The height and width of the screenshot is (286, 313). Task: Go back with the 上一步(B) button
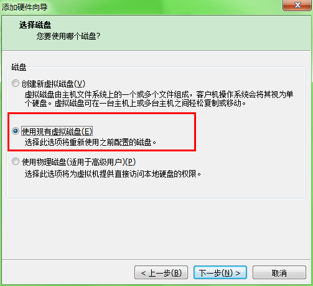click(x=161, y=272)
